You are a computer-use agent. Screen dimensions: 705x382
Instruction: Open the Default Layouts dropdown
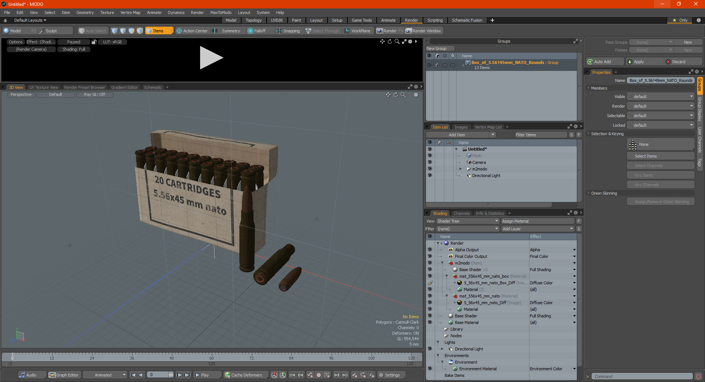point(30,20)
